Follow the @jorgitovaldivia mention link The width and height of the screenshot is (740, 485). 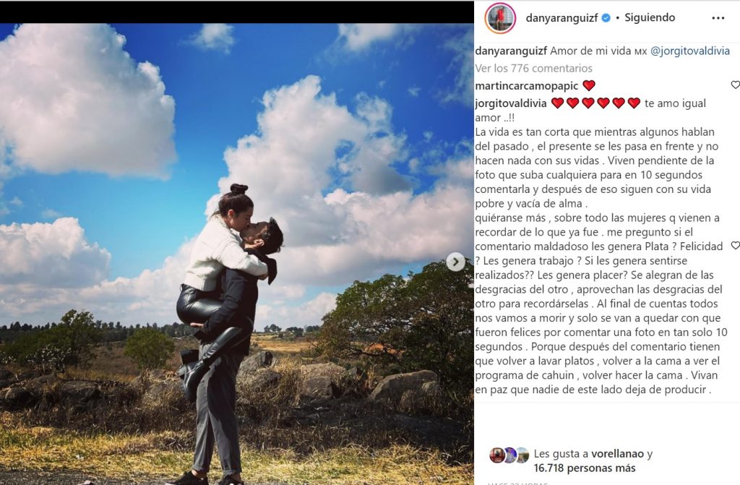(x=690, y=51)
